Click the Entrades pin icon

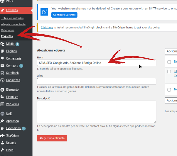3,10
